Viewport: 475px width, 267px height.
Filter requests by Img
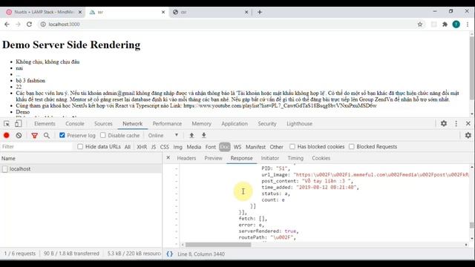[178, 147]
